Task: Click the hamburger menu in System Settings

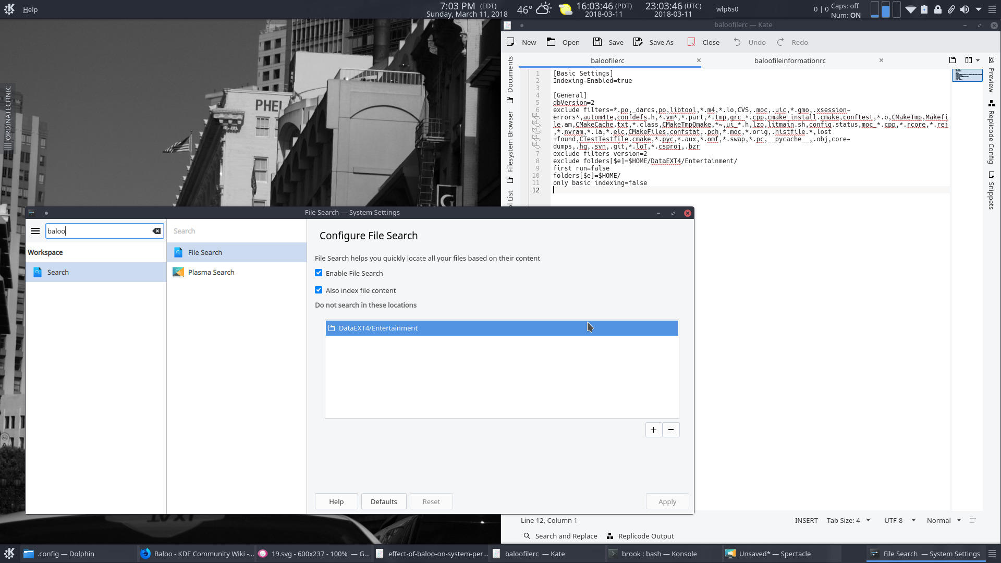Action: point(35,231)
